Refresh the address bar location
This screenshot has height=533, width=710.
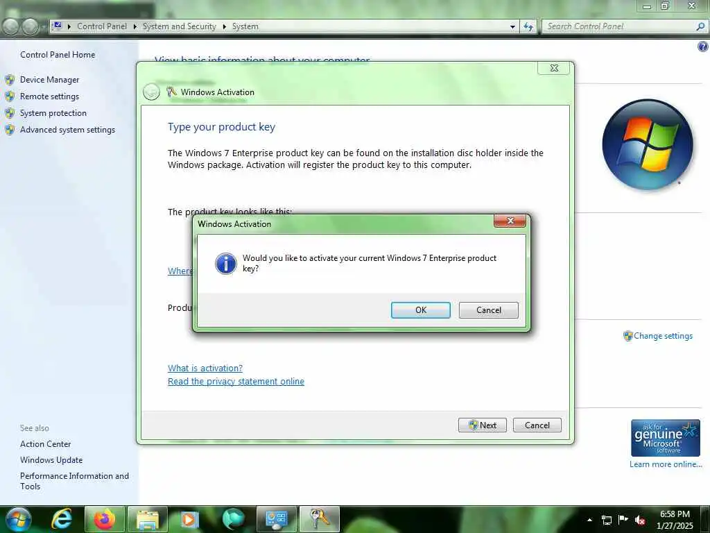(528, 27)
